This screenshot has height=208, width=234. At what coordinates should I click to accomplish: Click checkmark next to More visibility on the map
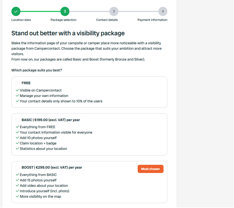click(17, 196)
